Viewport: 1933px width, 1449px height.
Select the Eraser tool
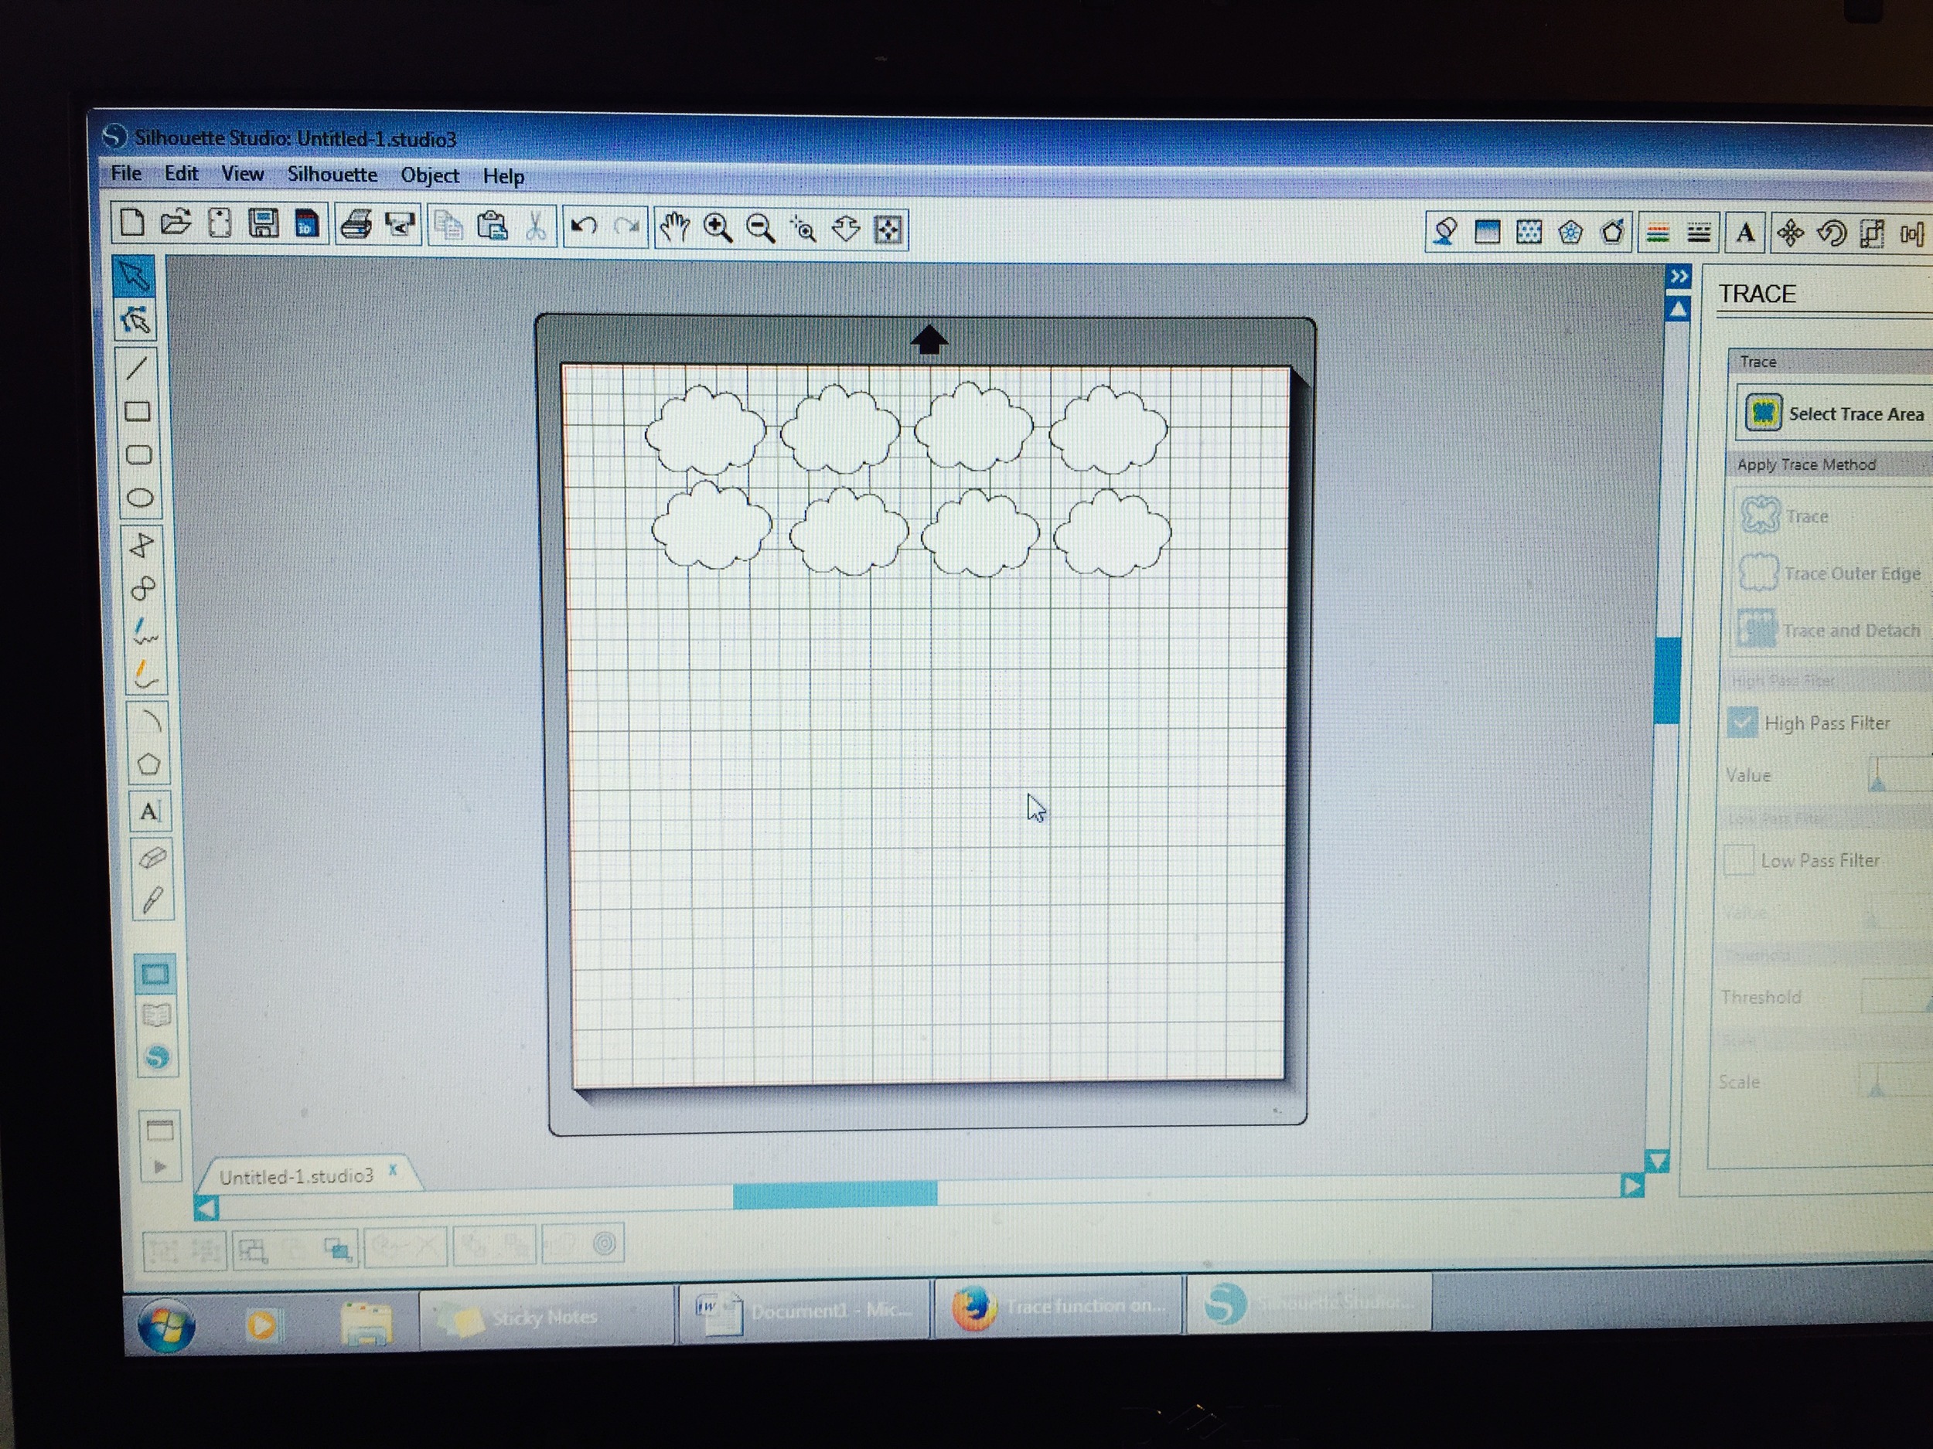tap(152, 857)
